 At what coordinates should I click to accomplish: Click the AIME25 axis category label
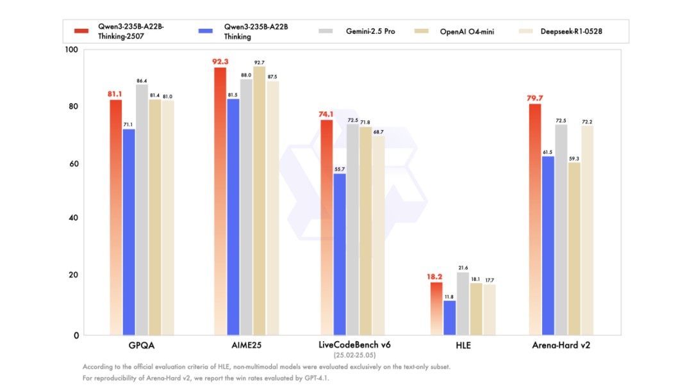click(x=246, y=345)
